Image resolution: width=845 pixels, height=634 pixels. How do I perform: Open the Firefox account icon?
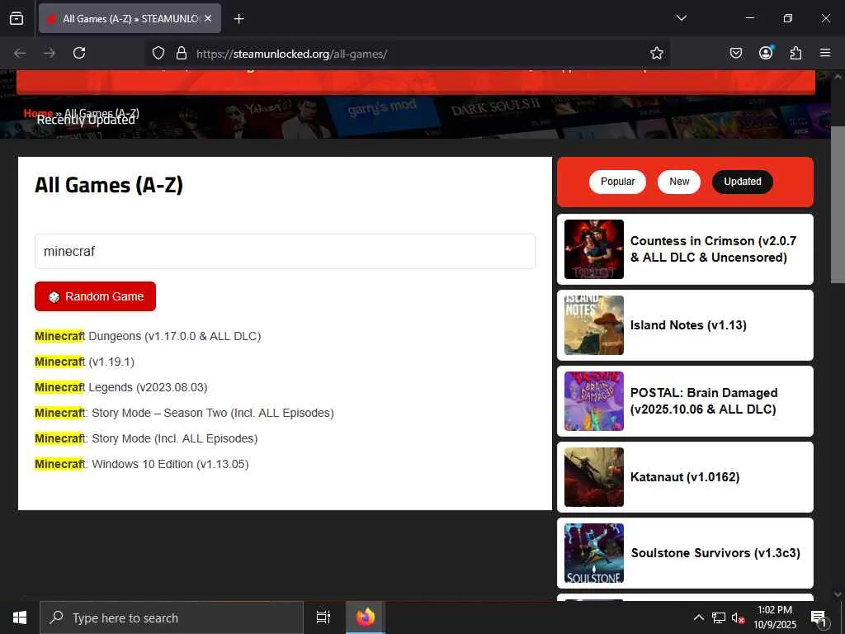[x=766, y=52]
